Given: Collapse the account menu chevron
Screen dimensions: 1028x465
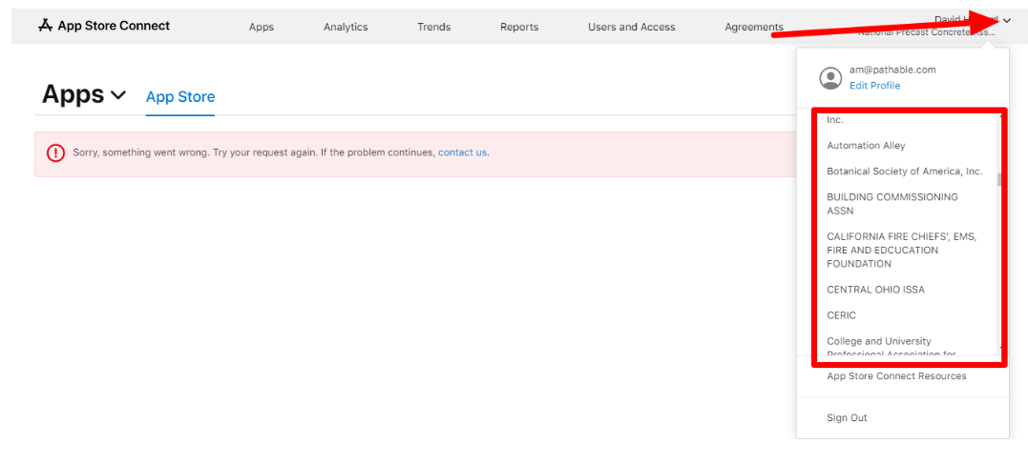Looking at the screenshot, I should (1007, 21).
